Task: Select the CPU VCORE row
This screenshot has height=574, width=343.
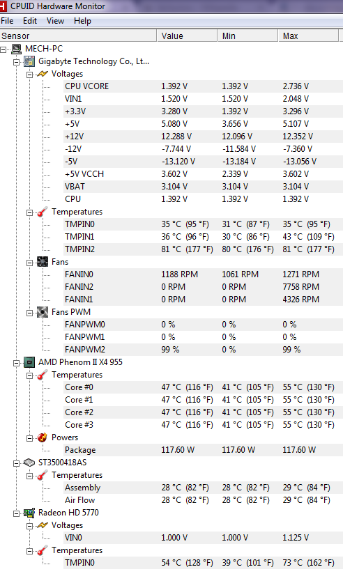Action: (x=203, y=86)
